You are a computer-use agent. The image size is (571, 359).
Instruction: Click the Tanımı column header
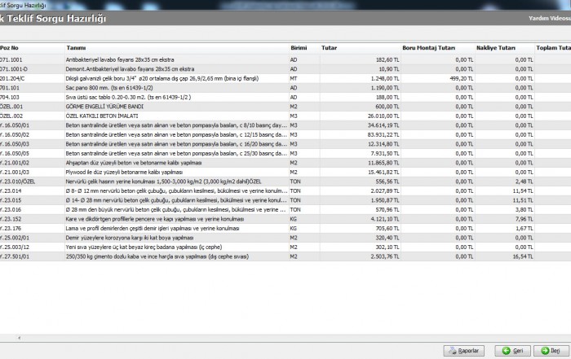[77, 48]
